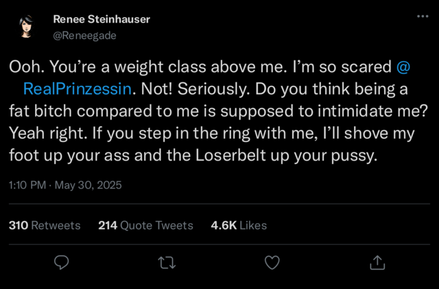Like the tweet with the heart icon

point(272,262)
